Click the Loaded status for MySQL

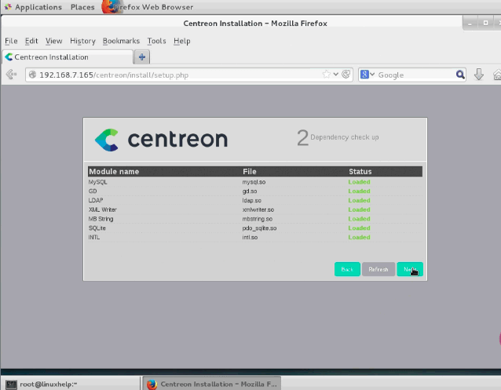[x=359, y=182]
